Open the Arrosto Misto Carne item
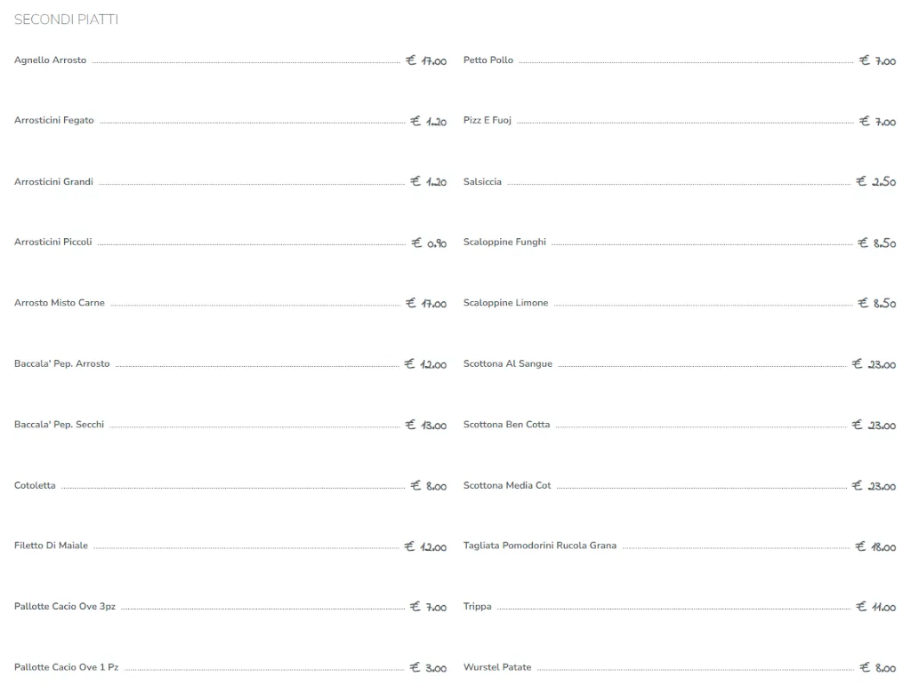The image size is (911, 693). [x=60, y=303]
